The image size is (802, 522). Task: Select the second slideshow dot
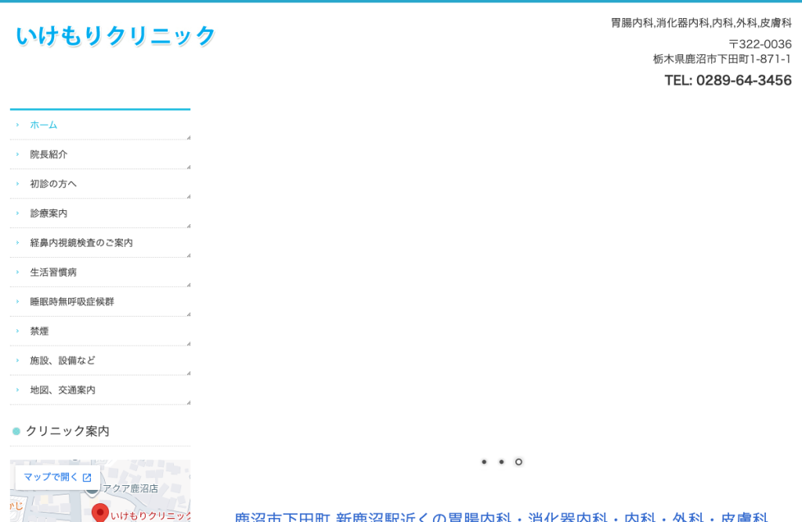(501, 462)
